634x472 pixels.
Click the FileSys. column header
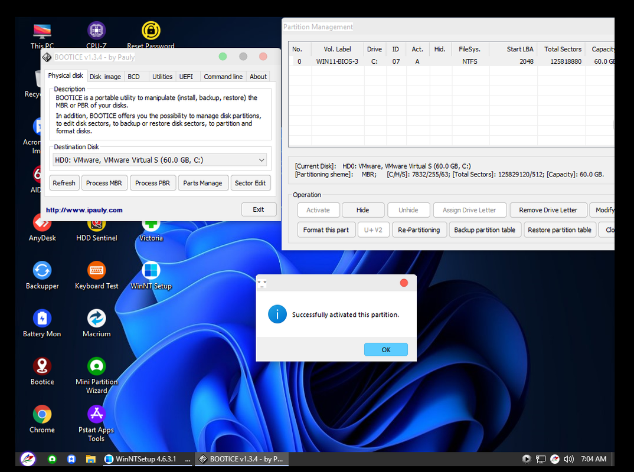pyautogui.click(x=470, y=49)
